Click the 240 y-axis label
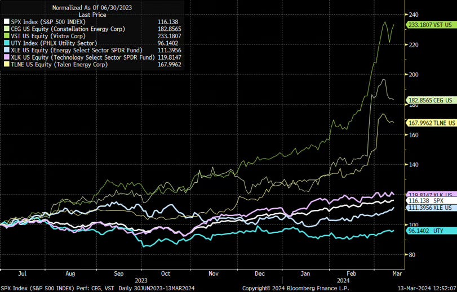Viewport: 457px width, 292px height. [x=414, y=15]
